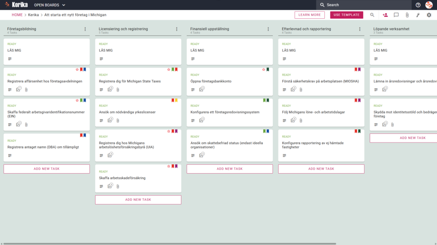This screenshot has height=245, width=437.
Task: Click star on Öppna företagsbankkonto card
Action: click(x=264, y=69)
